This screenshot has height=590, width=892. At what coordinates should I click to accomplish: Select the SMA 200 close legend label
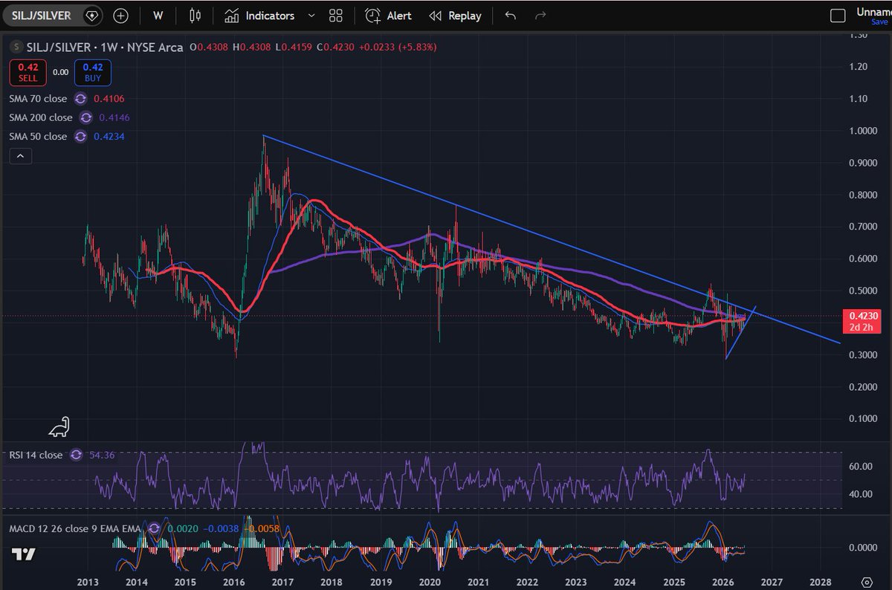click(41, 117)
